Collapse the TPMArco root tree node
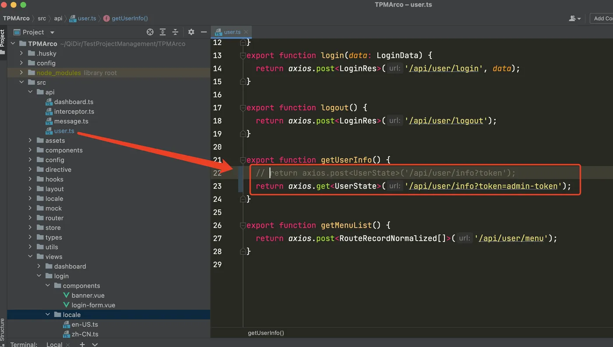 13,44
